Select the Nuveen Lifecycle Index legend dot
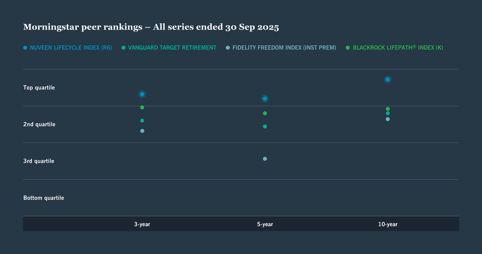 25,48
